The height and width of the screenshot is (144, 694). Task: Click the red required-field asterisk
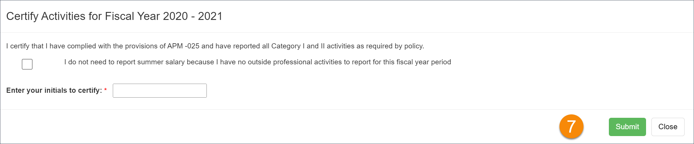[x=105, y=90]
